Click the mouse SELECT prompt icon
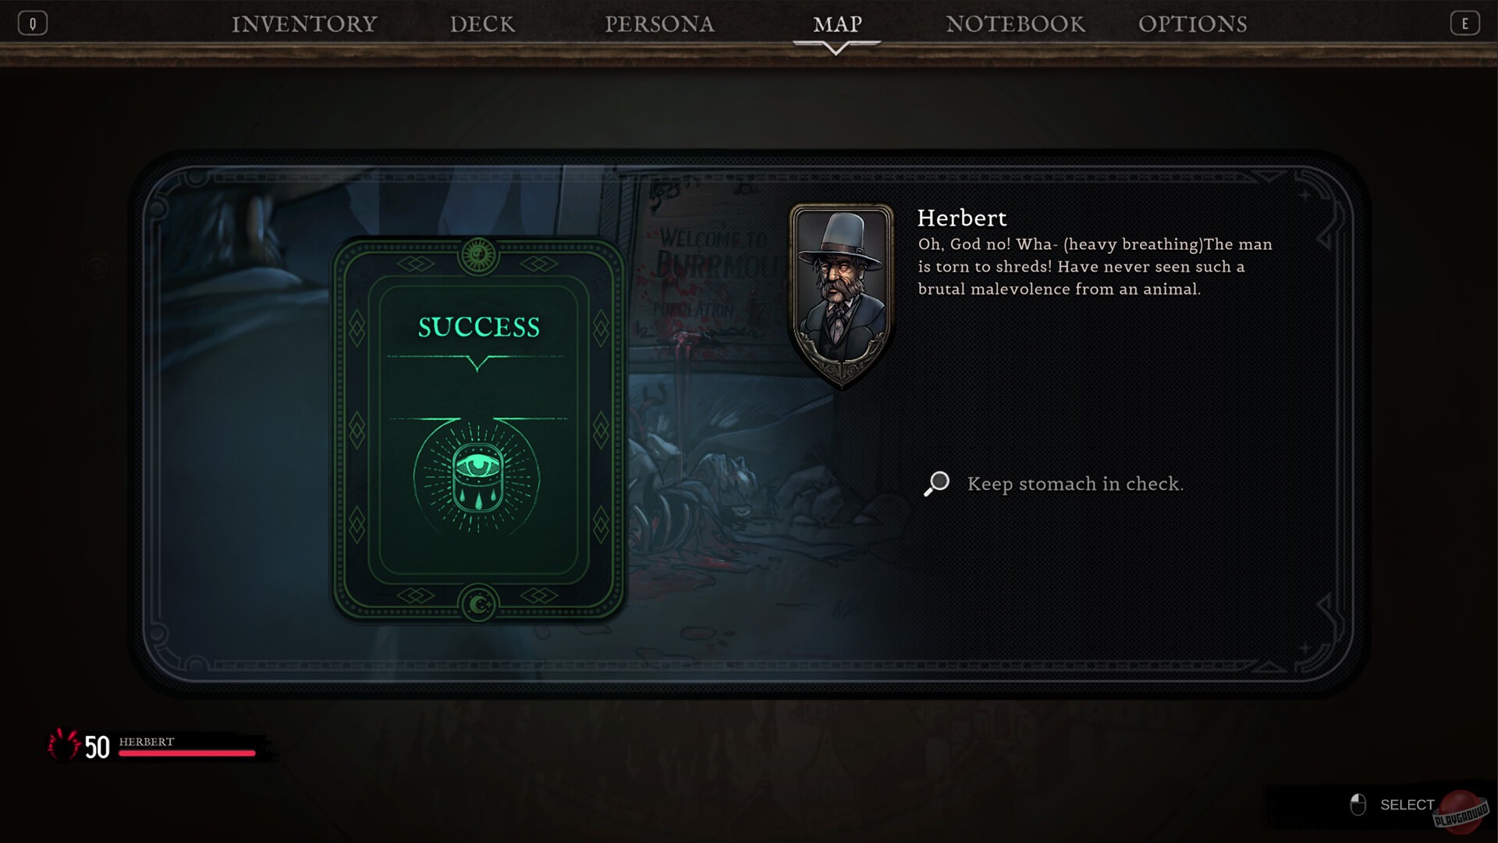The width and height of the screenshot is (1498, 843). [x=1358, y=805]
